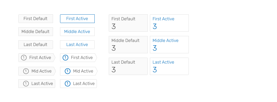This screenshot has height=102, width=277.
Task: Switch to the Last Active card with count 3
Action: pos(169,66)
